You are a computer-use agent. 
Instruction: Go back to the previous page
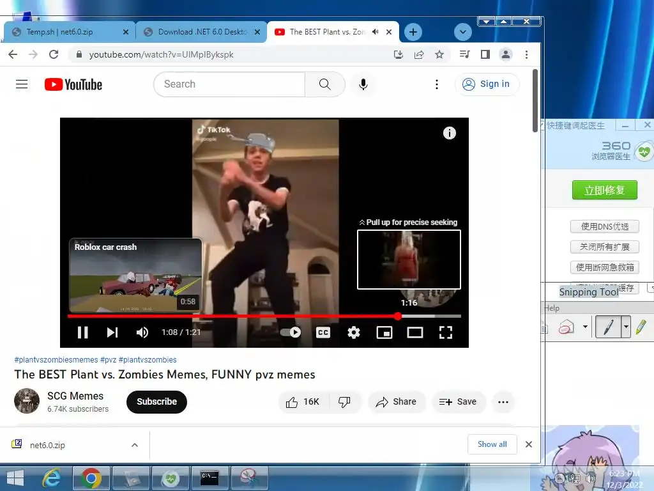(13, 54)
